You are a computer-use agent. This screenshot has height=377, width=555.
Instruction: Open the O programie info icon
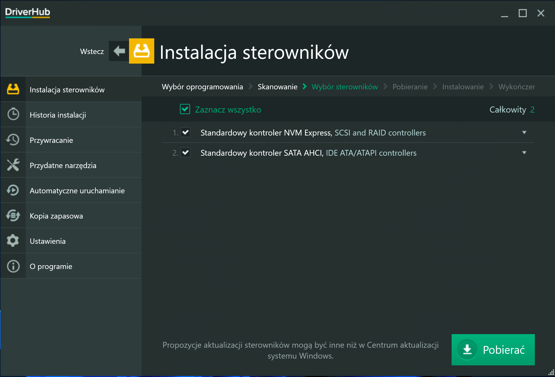pyautogui.click(x=13, y=266)
